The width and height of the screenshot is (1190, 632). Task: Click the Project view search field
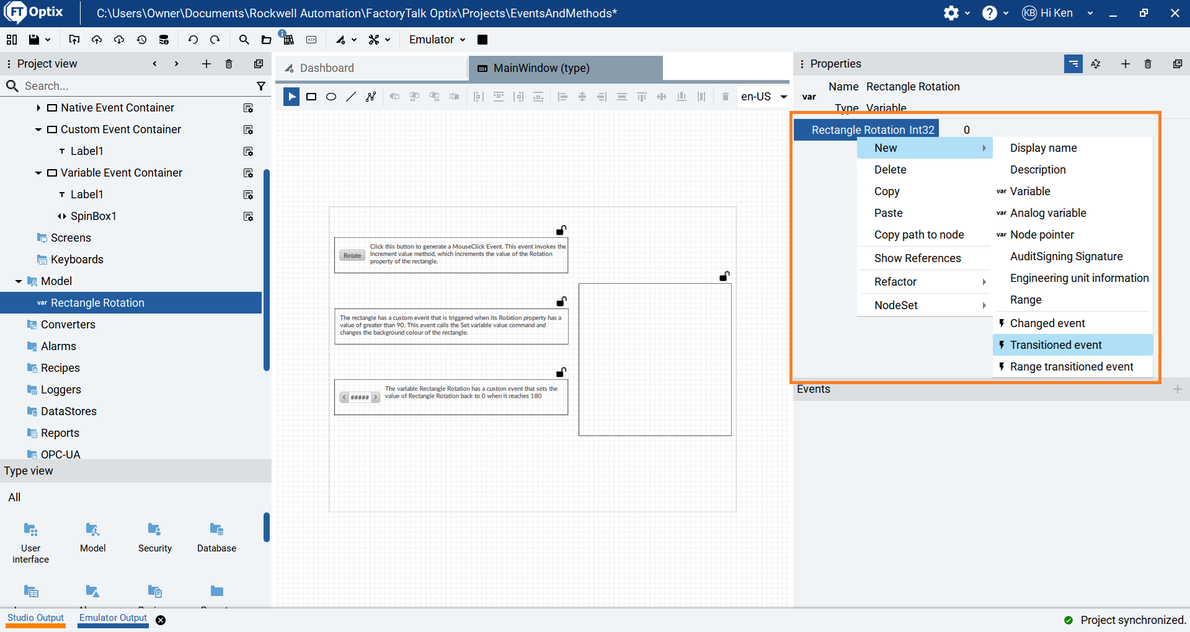point(136,86)
